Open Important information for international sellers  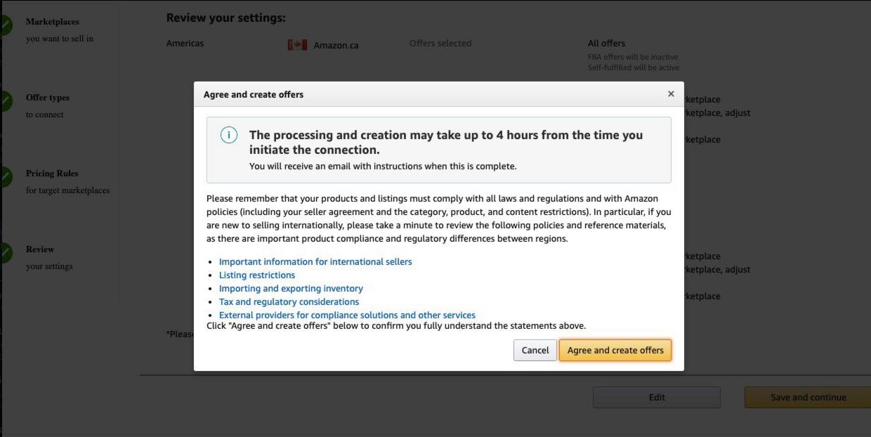314,261
